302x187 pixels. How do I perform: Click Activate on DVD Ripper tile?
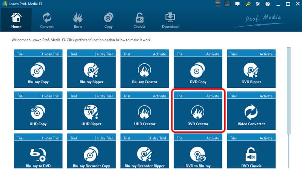[266, 54]
